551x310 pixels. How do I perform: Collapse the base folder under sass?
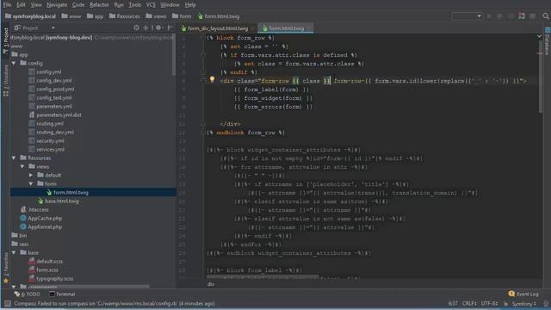click(14, 252)
